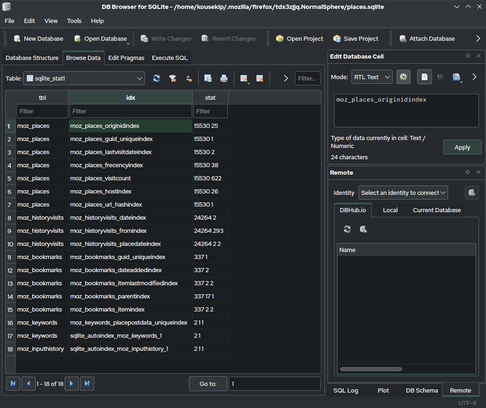Image resolution: width=486 pixels, height=408 pixels.
Task: Select the Current Database tab
Action: pyautogui.click(x=436, y=210)
